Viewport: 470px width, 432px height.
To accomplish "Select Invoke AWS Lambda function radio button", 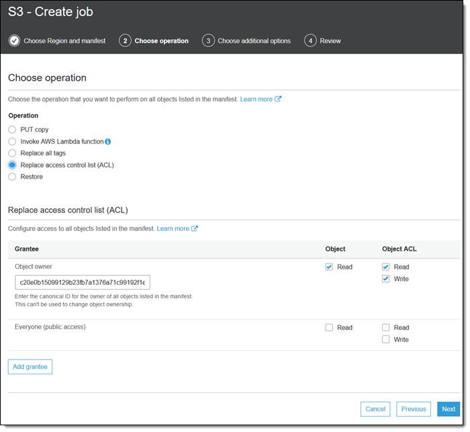I will click(12, 142).
